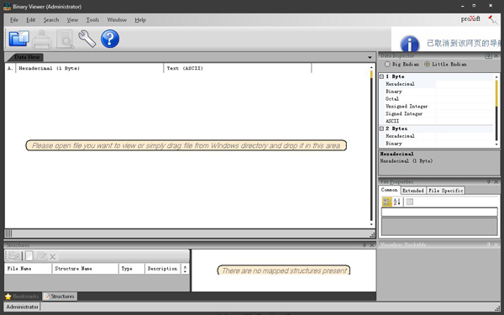
Task: Close the Structures panel
Action: click(x=372, y=245)
